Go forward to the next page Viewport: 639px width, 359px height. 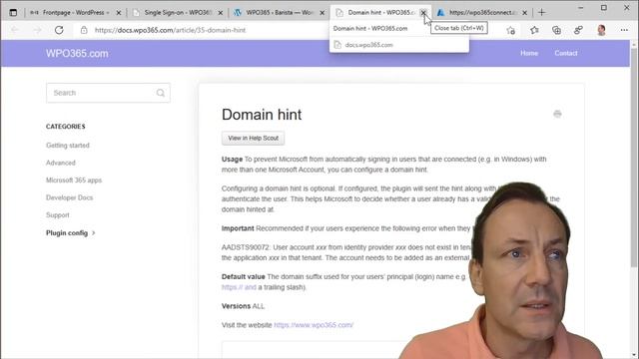[37, 30]
